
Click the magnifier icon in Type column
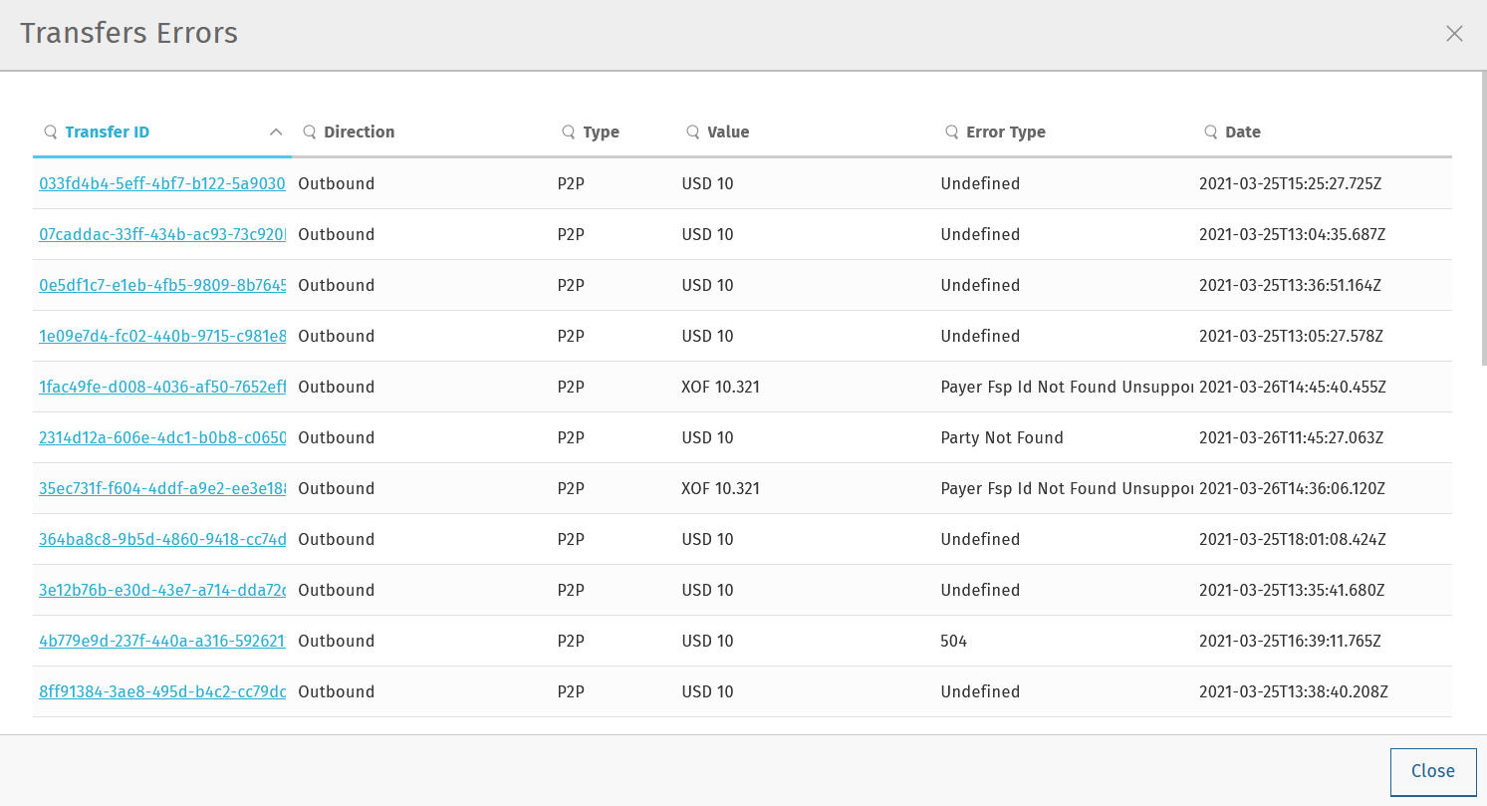coord(569,133)
